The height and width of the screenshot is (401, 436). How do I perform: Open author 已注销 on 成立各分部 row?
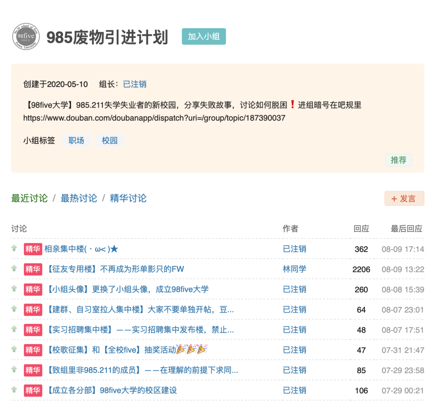click(294, 391)
